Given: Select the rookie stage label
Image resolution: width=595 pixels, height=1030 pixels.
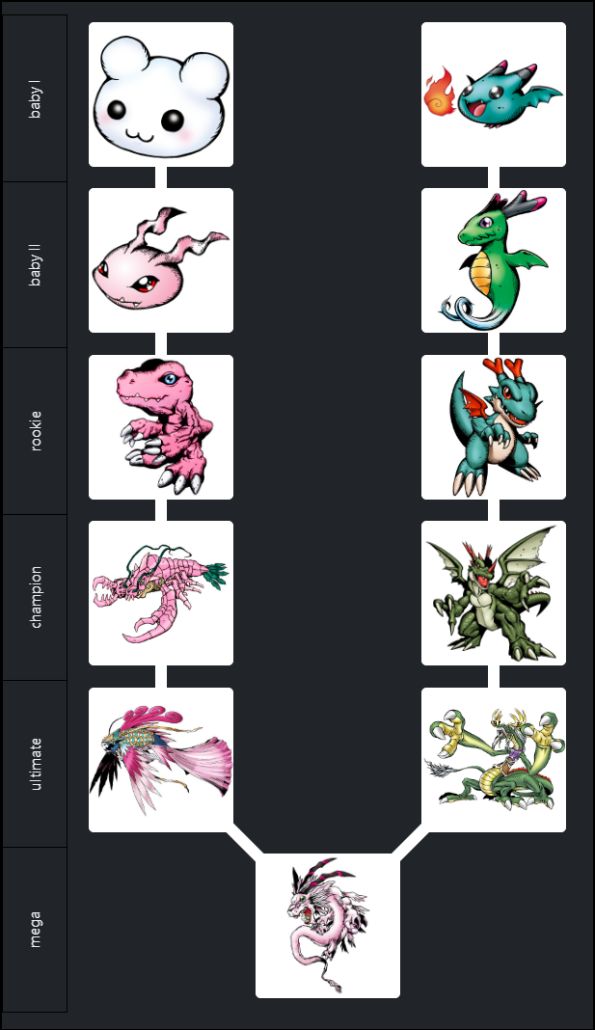Looking at the screenshot, I should point(35,431).
